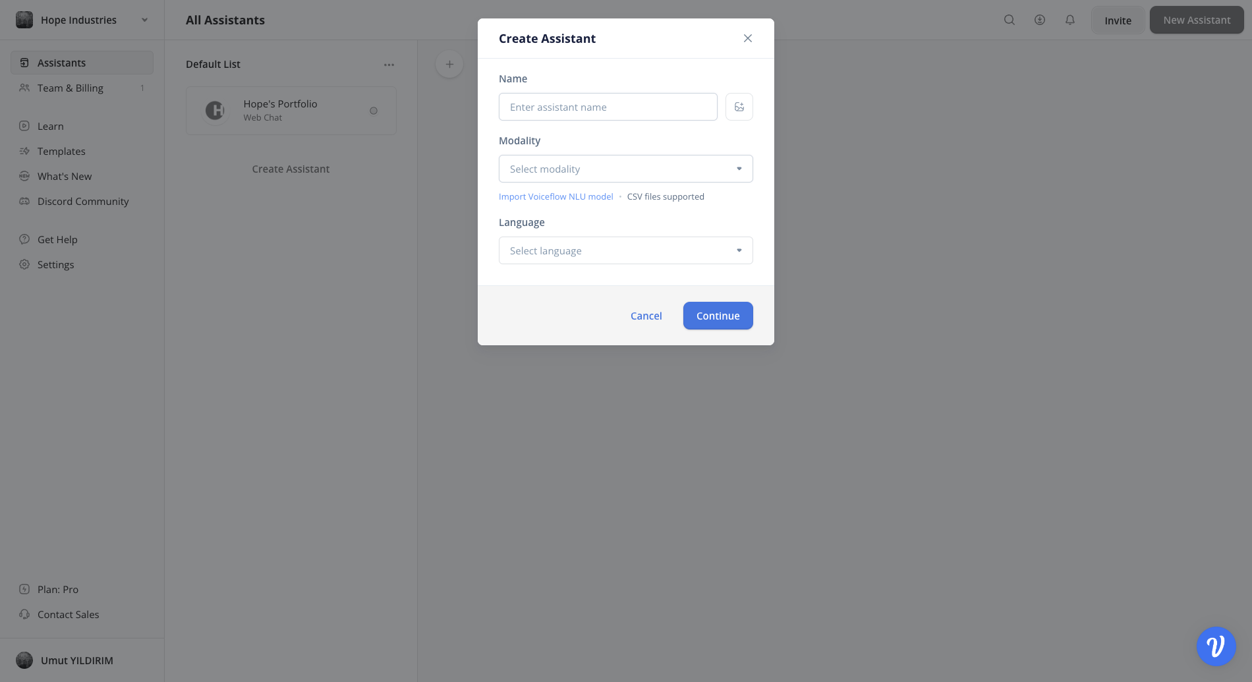This screenshot has width=1252, height=682.
Task: Expand the Hope Industries workspace switcher
Action: click(x=144, y=20)
